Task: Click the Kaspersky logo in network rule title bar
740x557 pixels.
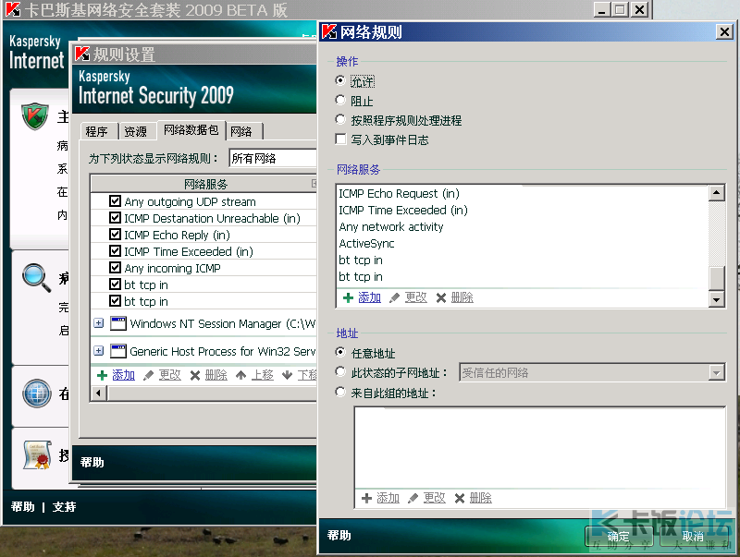Action: tap(329, 31)
